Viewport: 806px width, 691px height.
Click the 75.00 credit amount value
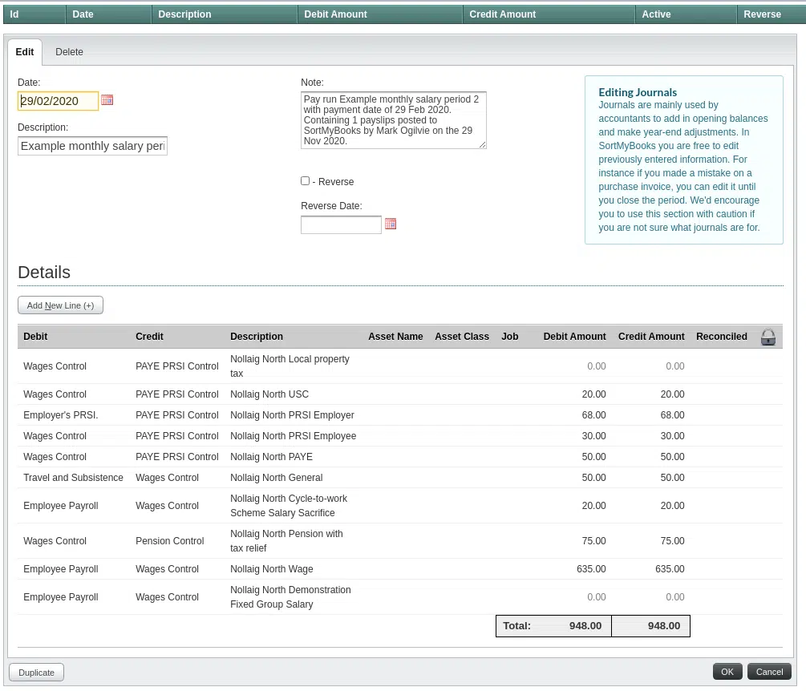coord(672,541)
